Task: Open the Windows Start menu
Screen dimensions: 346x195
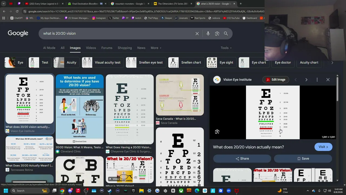Action: pyautogui.click(x=6, y=191)
